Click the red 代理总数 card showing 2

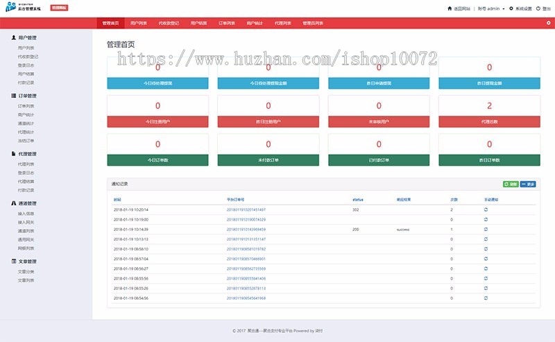click(x=489, y=111)
